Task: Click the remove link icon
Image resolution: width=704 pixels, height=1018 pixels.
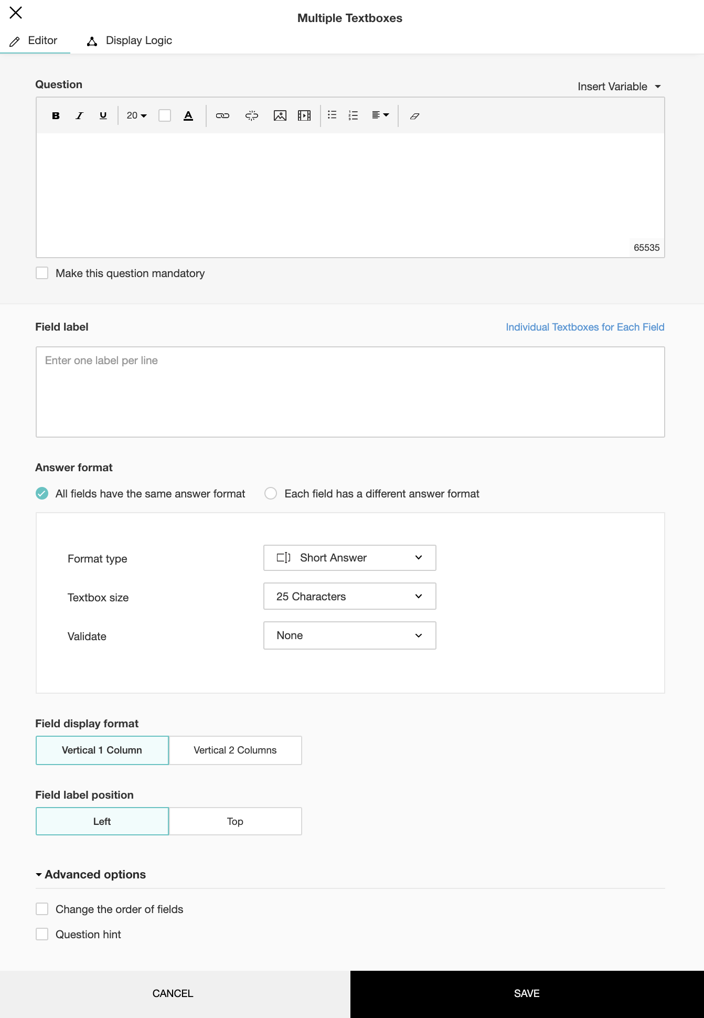Action: [x=252, y=115]
